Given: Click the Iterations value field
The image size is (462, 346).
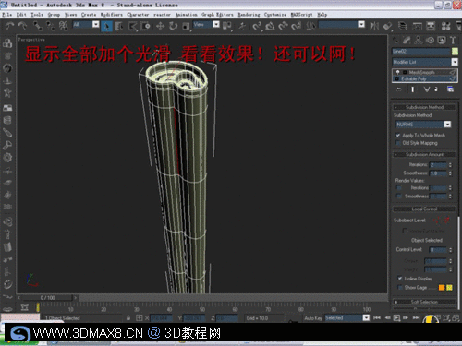Looking at the screenshot, I should (x=438, y=165).
